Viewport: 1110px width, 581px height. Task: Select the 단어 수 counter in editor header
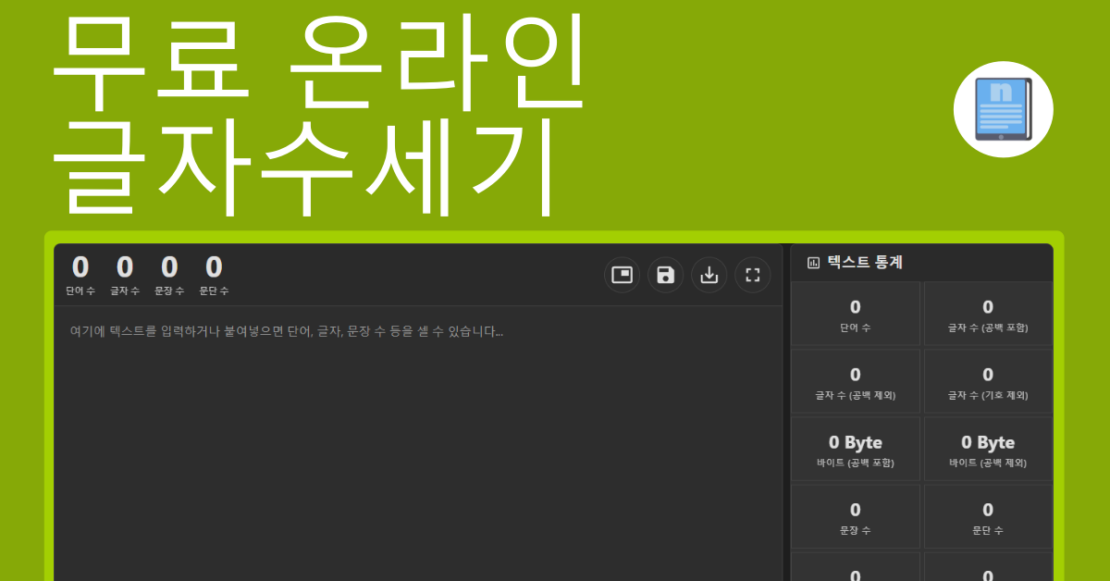click(x=80, y=276)
